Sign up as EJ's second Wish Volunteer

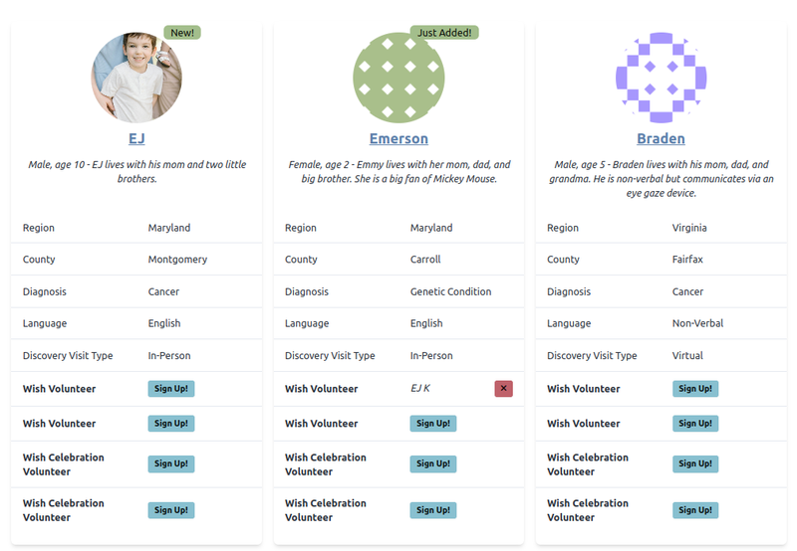171,423
